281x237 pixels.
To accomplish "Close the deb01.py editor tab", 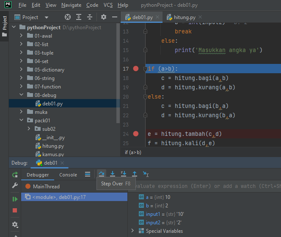I will coord(157,17).
